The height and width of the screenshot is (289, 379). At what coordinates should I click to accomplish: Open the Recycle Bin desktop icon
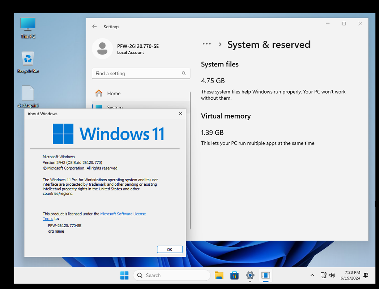28,62
